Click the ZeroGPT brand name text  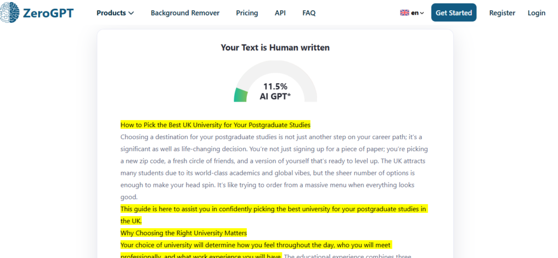pos(48,12)
